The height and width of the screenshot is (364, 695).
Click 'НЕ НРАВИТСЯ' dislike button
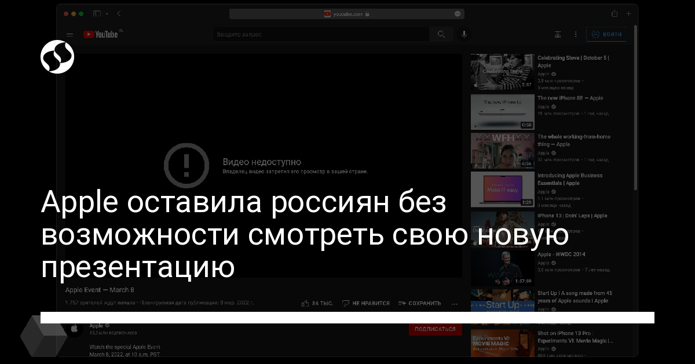[365, 303]
